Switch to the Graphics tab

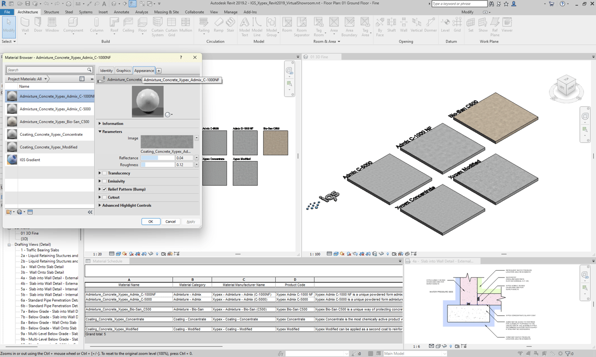tap(123, 71)
